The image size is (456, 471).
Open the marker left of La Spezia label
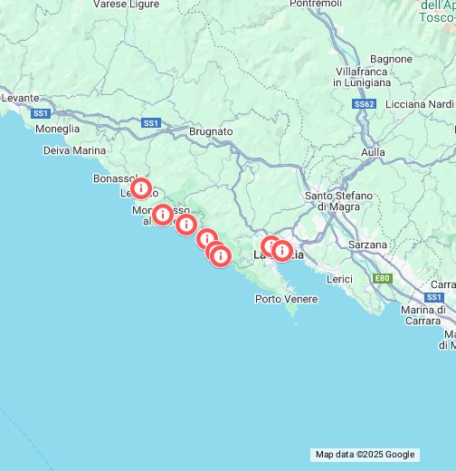click(271, 245)
